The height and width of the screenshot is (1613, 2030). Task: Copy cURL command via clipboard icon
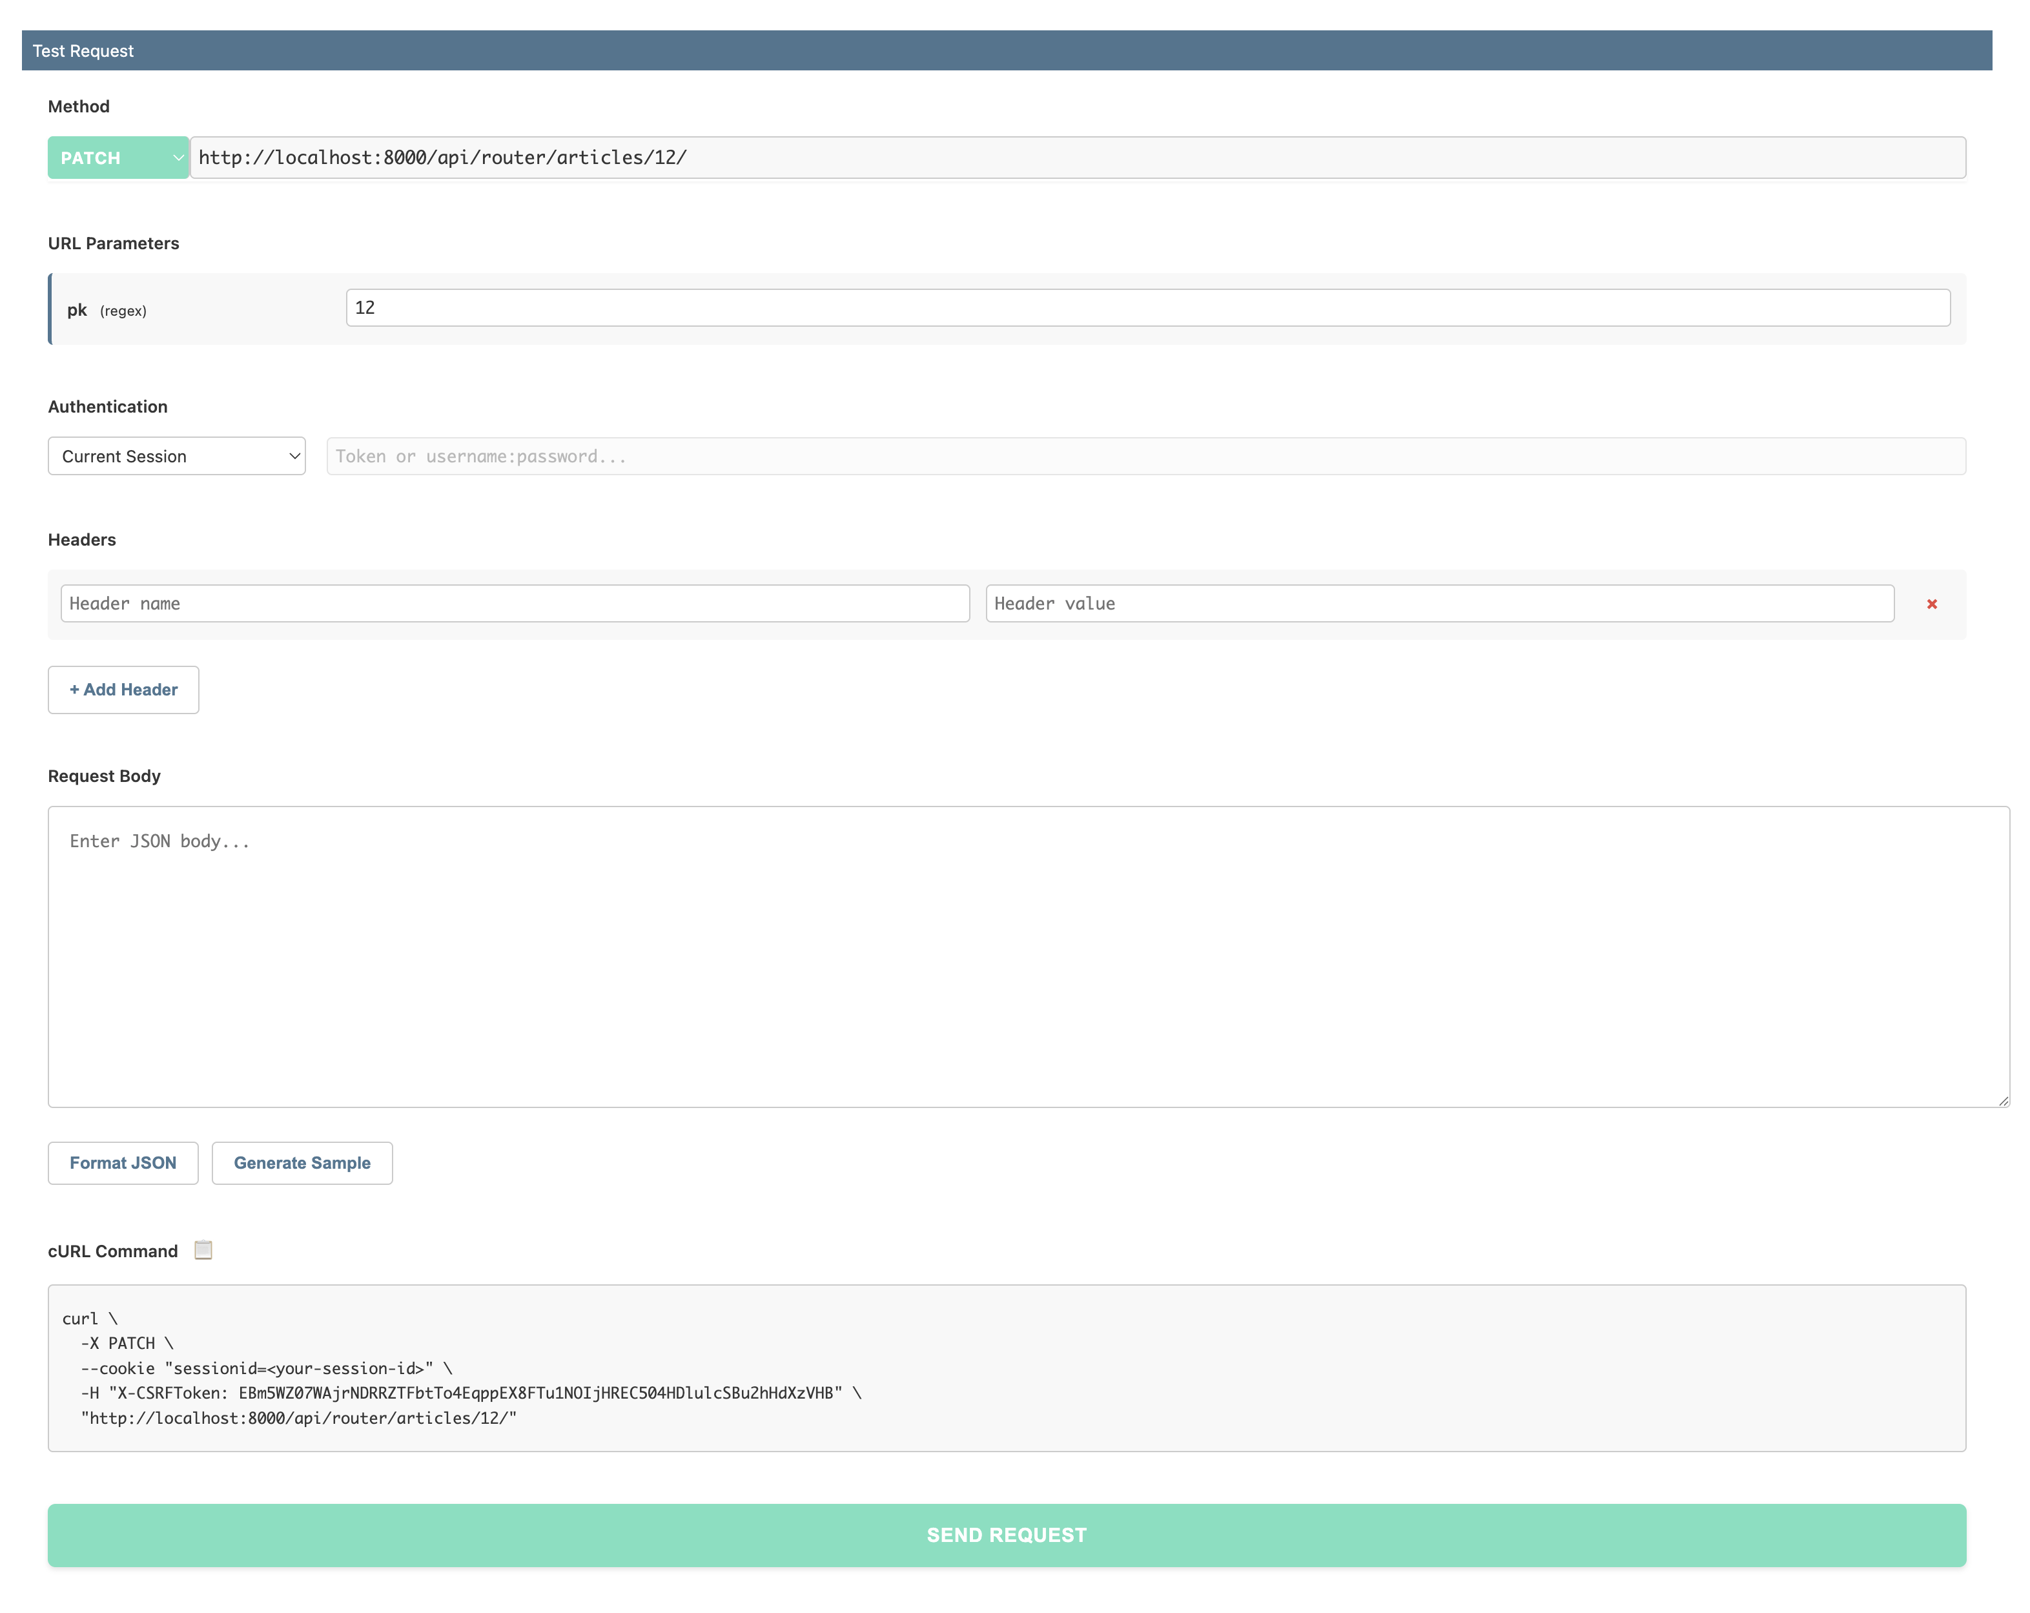click(x=203, y=1249)
